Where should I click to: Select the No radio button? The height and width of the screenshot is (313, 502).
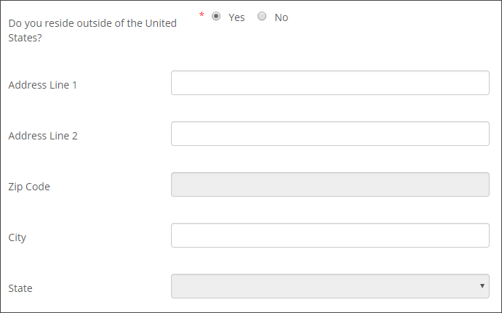(x=262, y=17)
